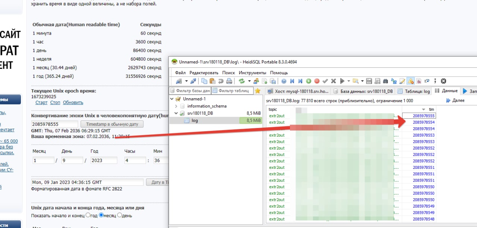
Task: Select the год radio button
Action: (x=88, y=215)
